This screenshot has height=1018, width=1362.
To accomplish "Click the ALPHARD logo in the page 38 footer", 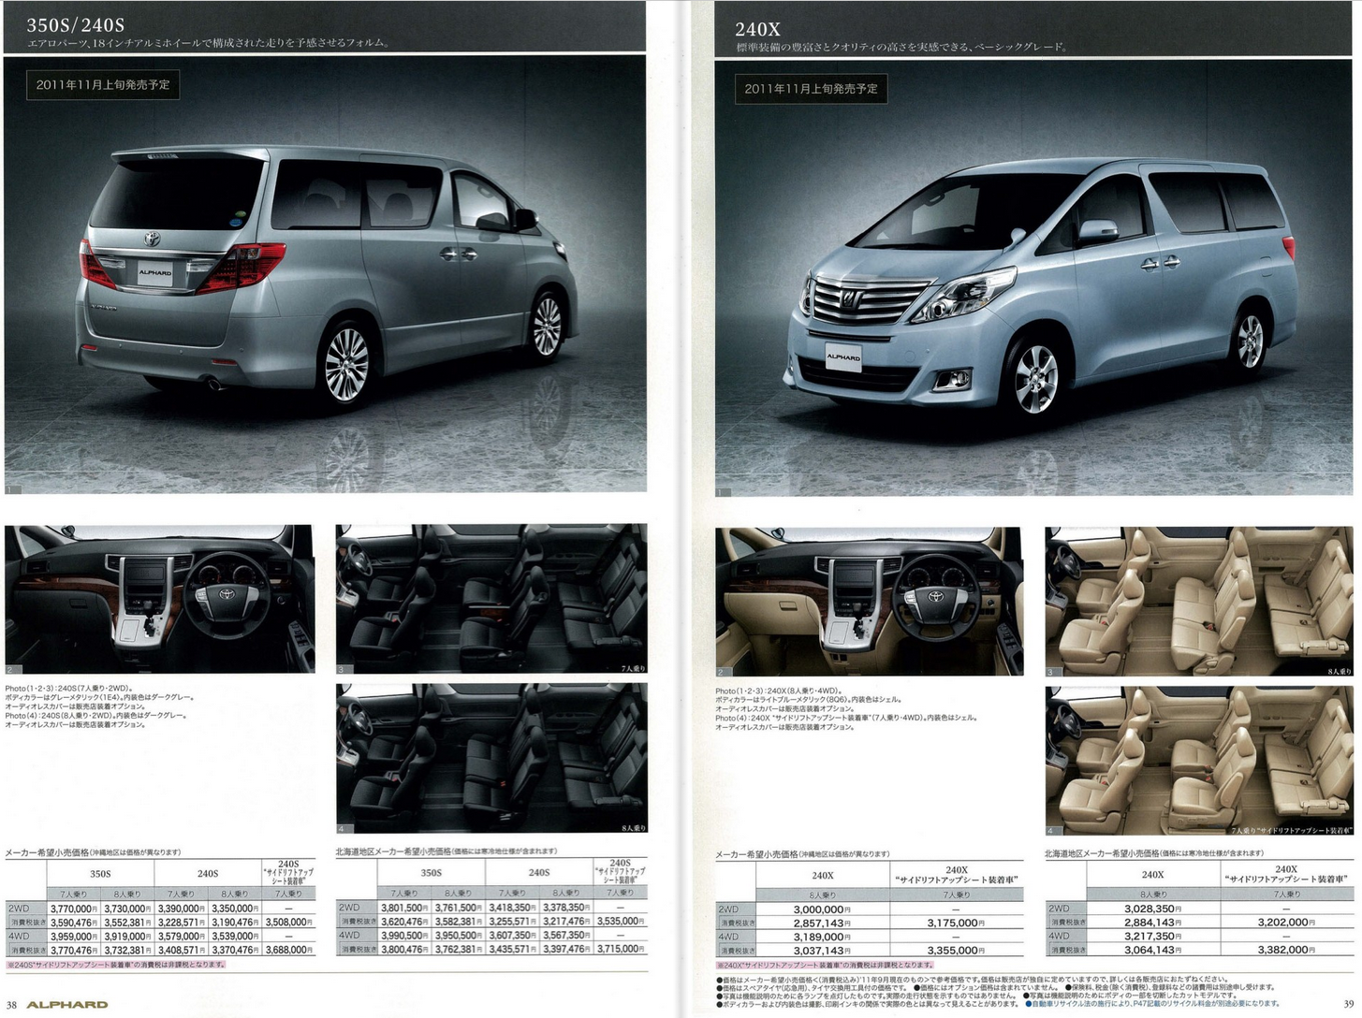I will pyautogui.click(x=66, y=1004).
